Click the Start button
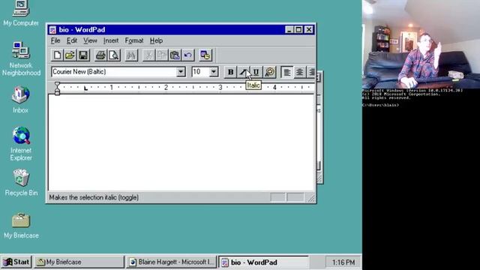The height and width of the screenshot is (270, 480). tap(16, 262)
